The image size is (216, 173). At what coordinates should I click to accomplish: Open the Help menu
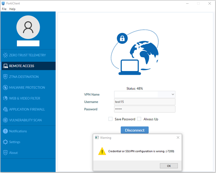pos(12,9)
